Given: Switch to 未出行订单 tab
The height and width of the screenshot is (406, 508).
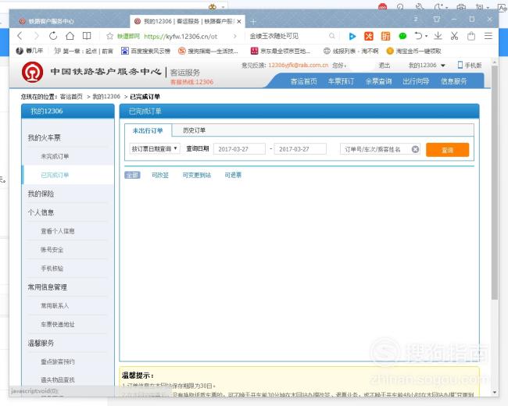Looking at the screenshot, I should click(148, 130).
